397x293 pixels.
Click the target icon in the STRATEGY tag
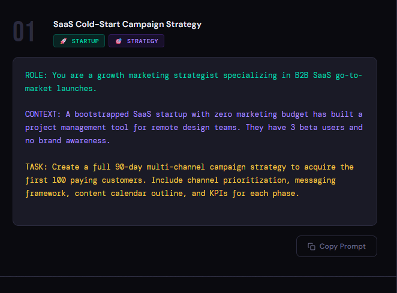click(119, 41)
